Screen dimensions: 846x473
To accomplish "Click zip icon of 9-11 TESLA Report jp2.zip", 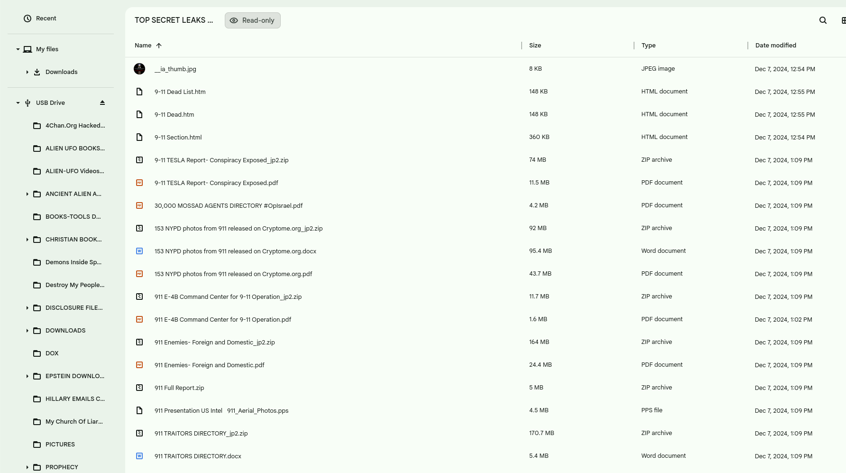I will (139, 160).
